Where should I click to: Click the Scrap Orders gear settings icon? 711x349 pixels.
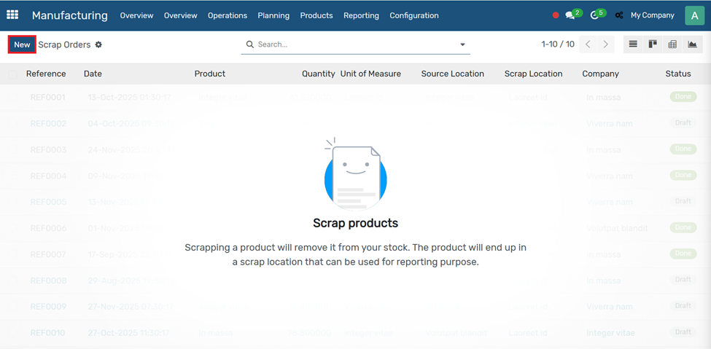[98, 44]
